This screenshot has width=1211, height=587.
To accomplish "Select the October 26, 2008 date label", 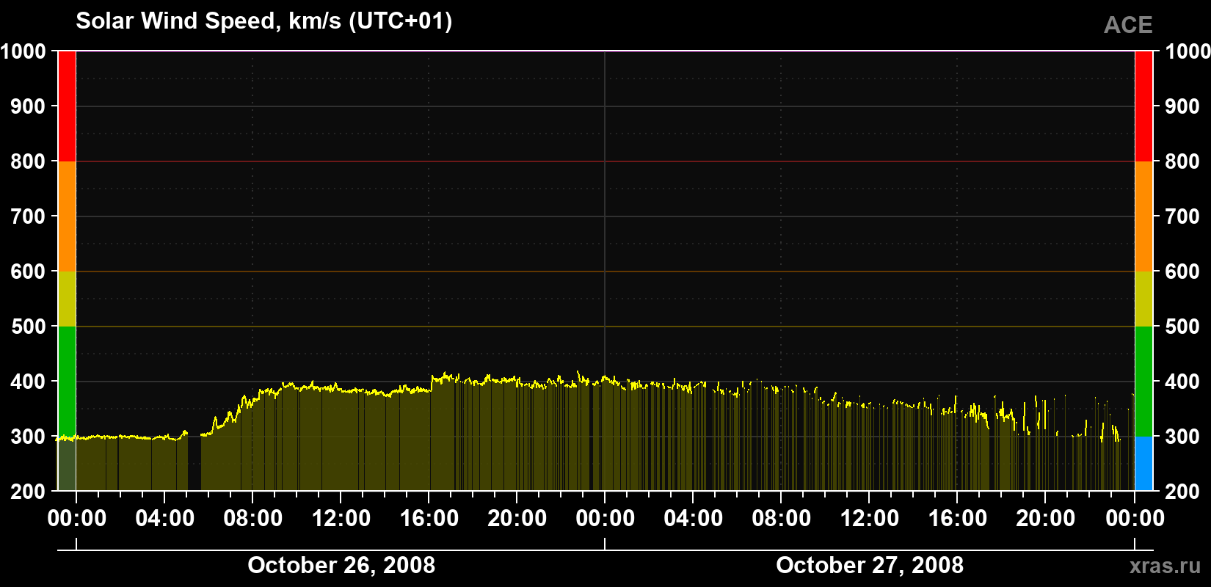I will tap(341, 565).
